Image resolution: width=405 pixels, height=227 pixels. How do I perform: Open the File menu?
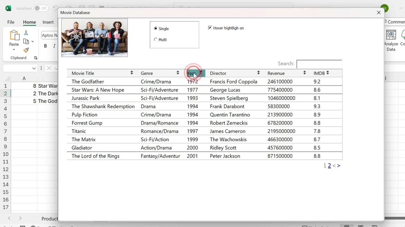tap(11, 22)
